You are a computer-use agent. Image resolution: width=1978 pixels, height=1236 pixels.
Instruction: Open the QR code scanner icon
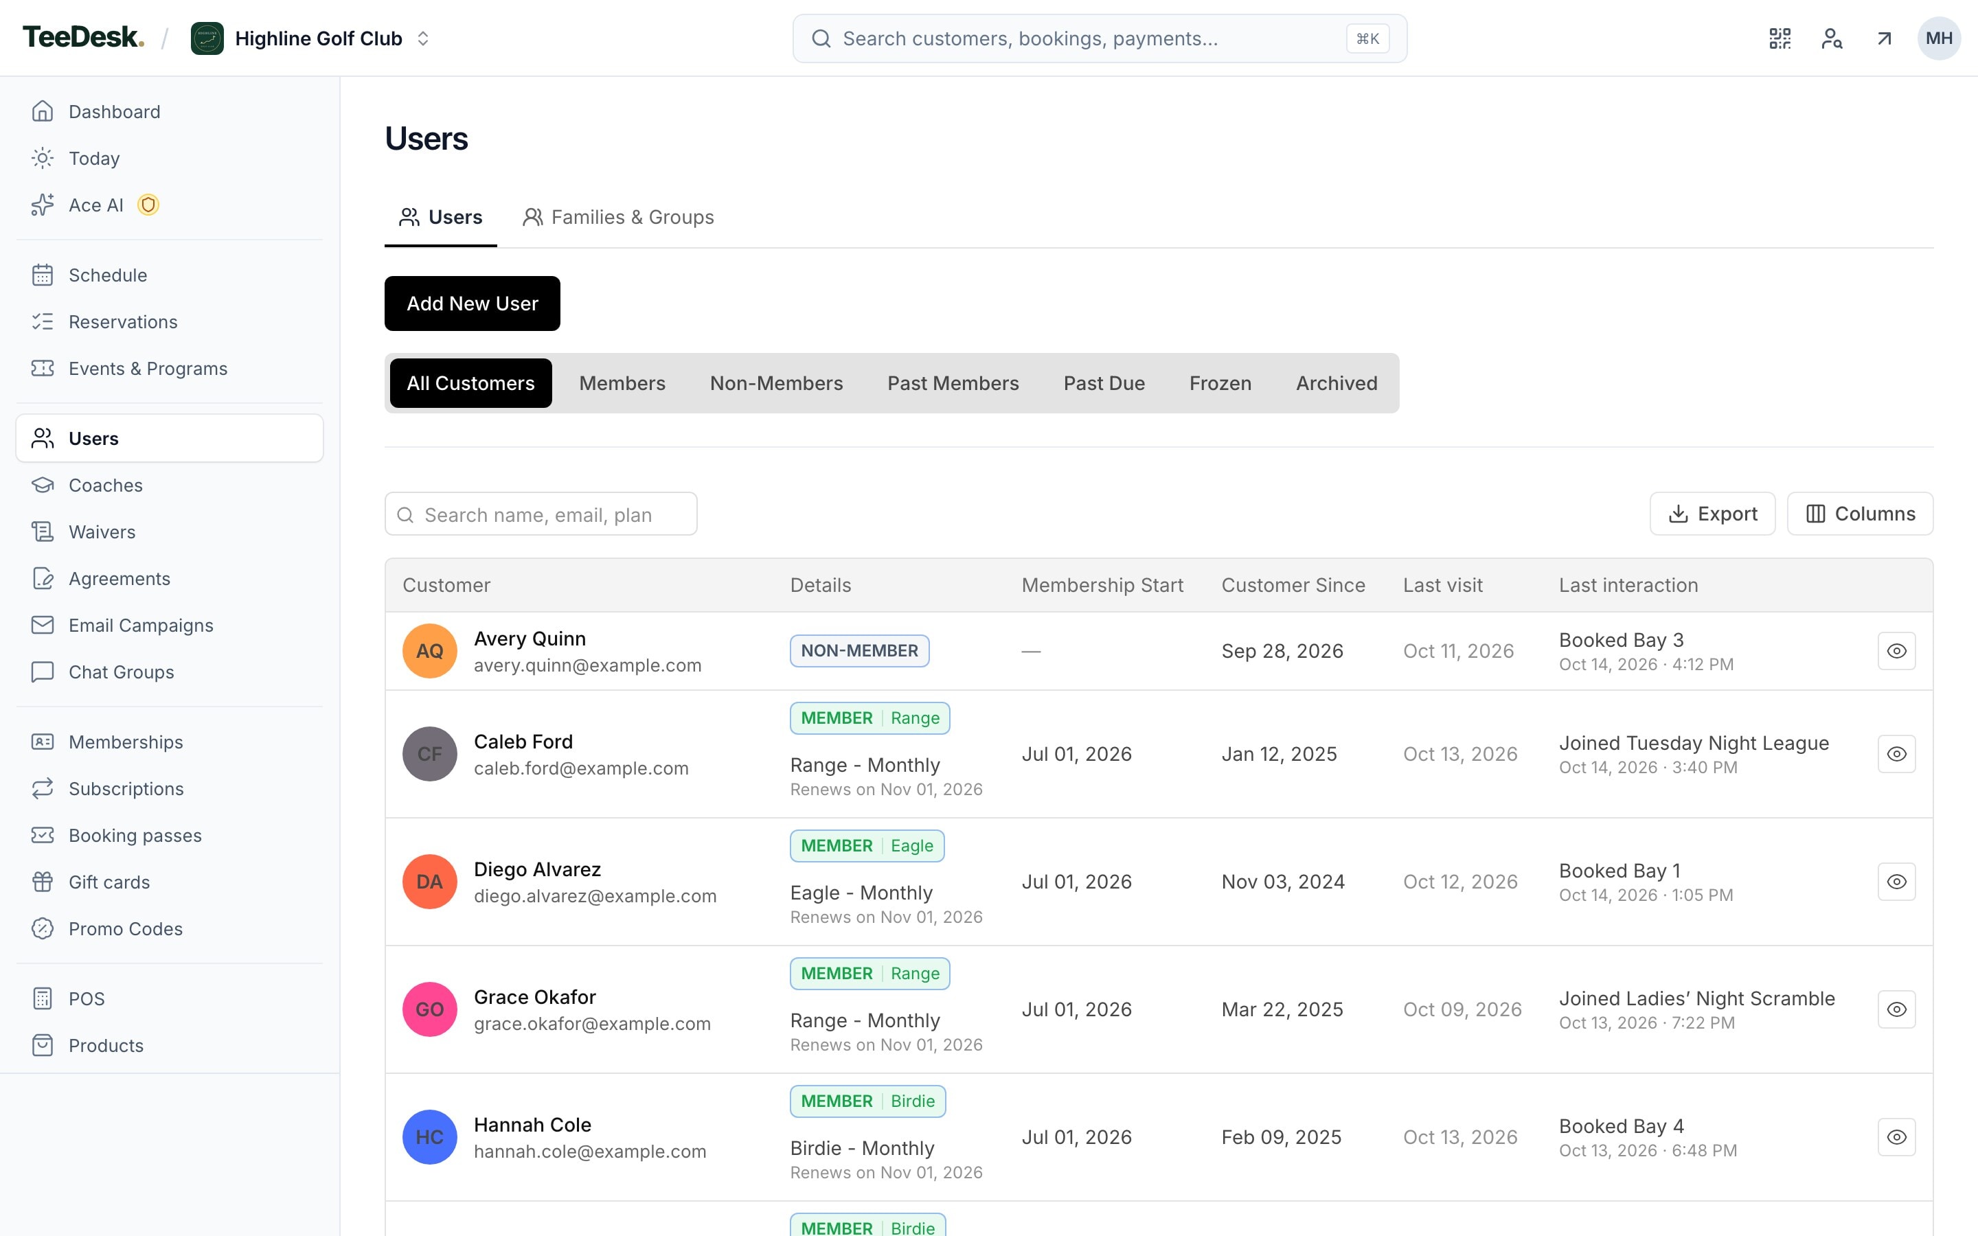pyautogui.click(x=1780, y=38)
